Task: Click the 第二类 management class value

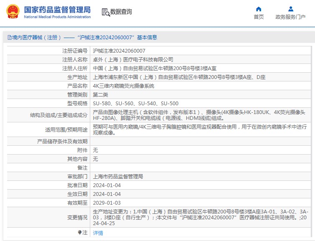Action: (100, 95)
